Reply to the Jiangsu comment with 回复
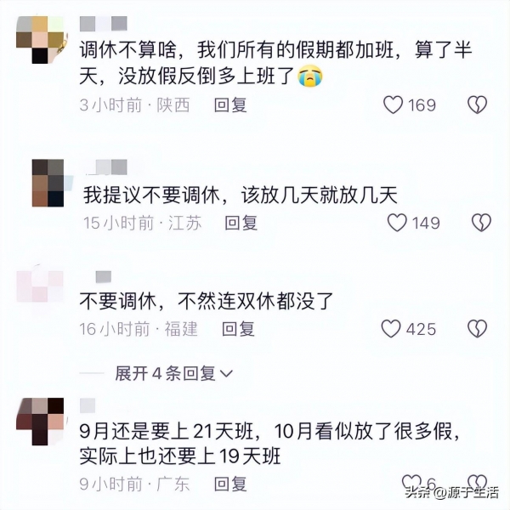This screenshot has height=510, width=510. click(241, 223)
